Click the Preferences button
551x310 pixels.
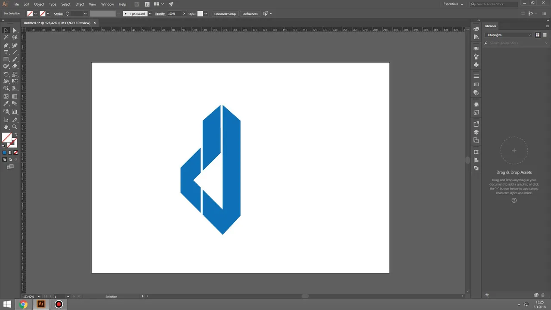[x=250, y=14]
